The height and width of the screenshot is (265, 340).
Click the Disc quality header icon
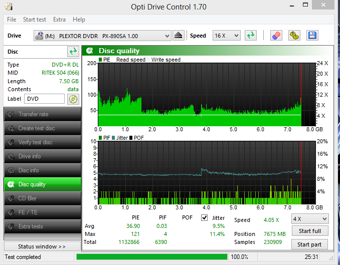point(90,51)
